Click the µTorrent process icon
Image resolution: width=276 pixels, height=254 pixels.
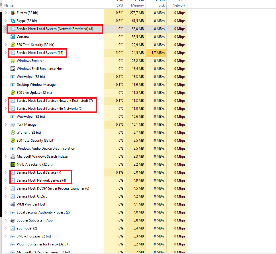click(13, 133)
